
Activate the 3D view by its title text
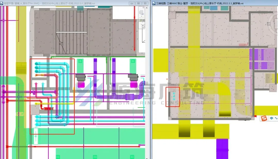(x=200, y=3)
